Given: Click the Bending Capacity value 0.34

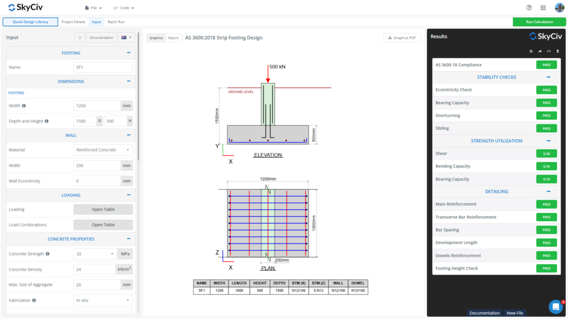Looking at the screenshot, I should coord(546,166).
